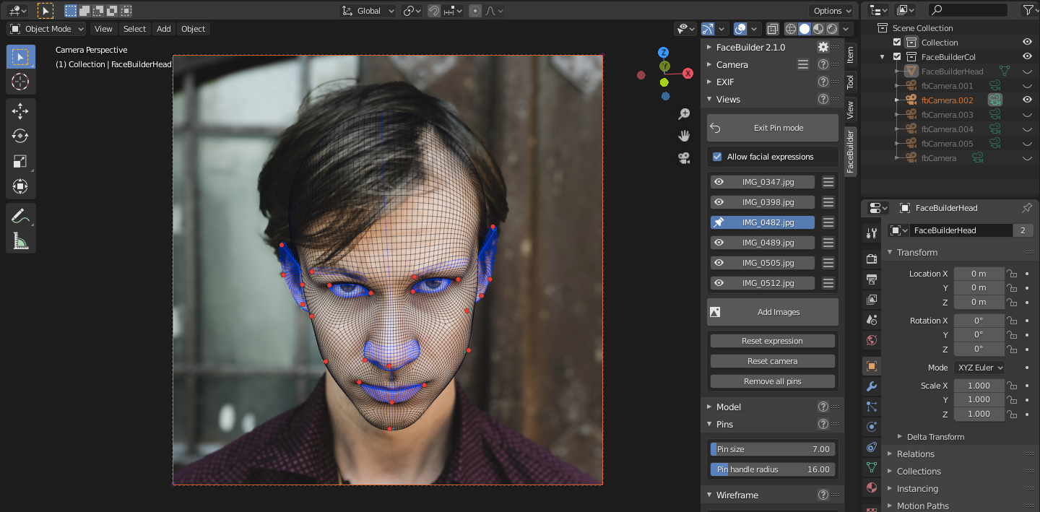Activate the Move tool

(20, 110)
